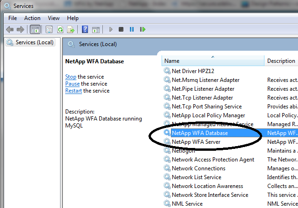Select the NetApp WFA Server service

(x=196, y=142)
